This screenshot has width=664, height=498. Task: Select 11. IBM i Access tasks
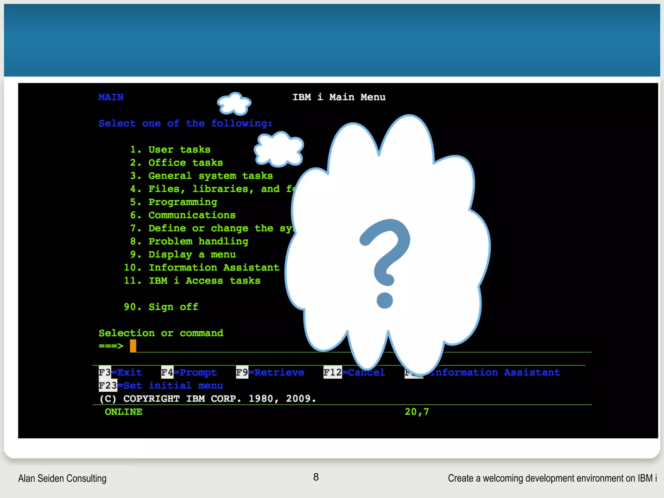192,280
